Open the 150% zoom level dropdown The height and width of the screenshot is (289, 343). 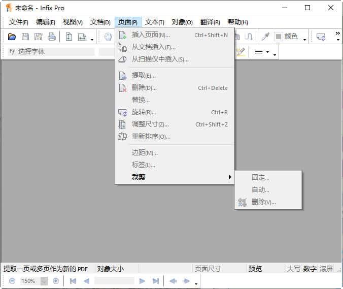tap(44, 281)
